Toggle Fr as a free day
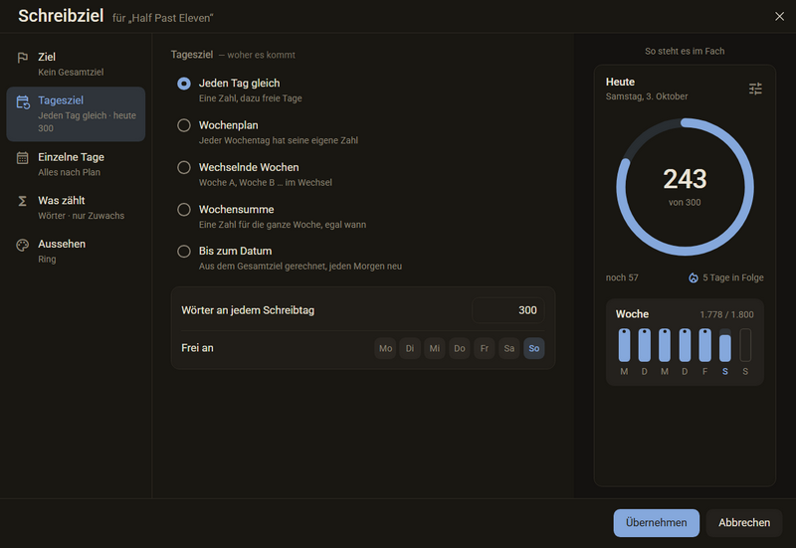The image size is (796, 548). 485,348
